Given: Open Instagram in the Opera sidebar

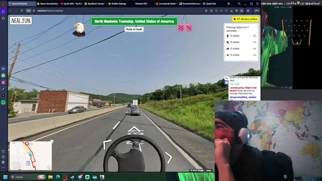Looking at the screenshot, I should coord(3,82).
